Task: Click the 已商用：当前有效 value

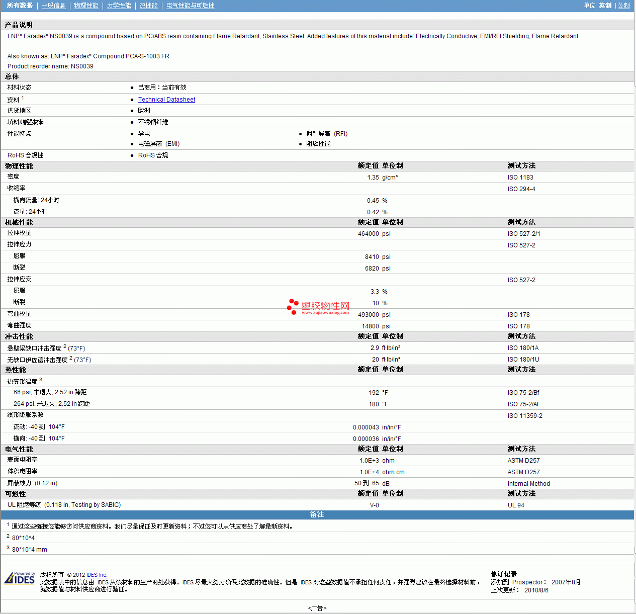Action: tap(162, 87)
